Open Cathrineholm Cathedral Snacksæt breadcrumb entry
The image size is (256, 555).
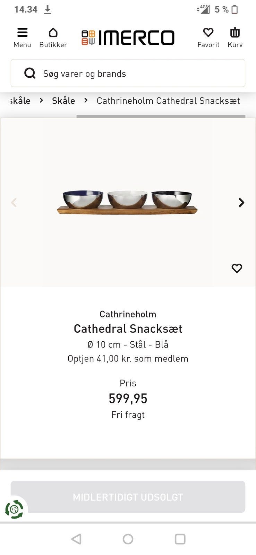pos(168,101)
